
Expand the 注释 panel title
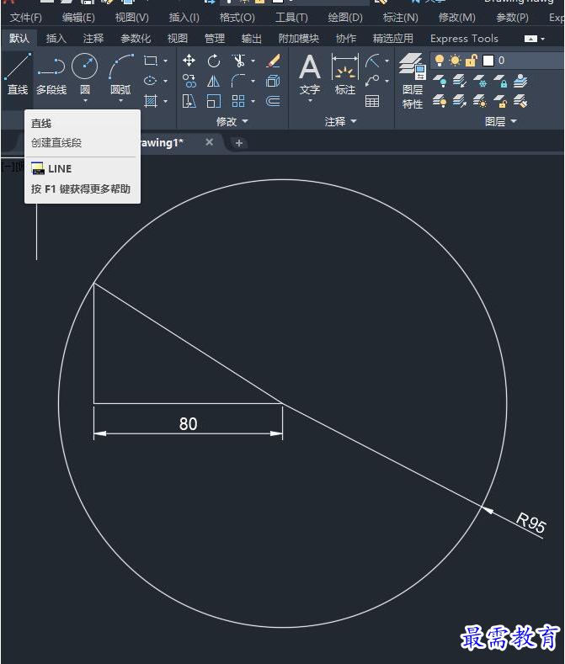[340, 122]
